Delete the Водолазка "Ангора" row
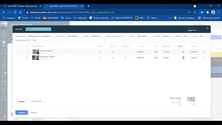222x125 pixels. (x=204, y=58)
